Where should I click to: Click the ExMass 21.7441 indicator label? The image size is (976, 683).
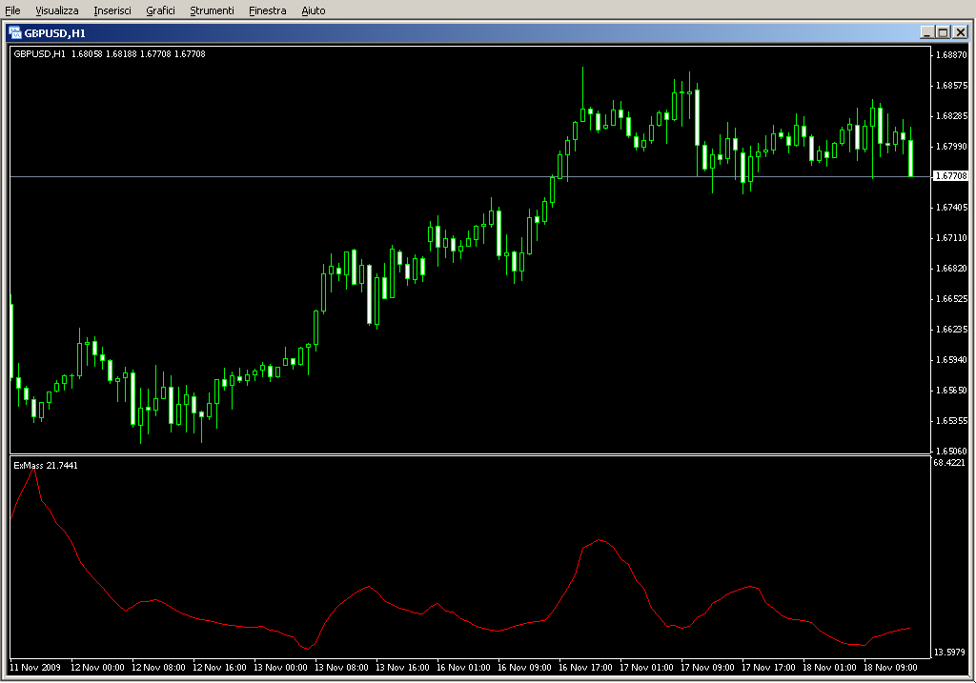click(x=46, y=465)
